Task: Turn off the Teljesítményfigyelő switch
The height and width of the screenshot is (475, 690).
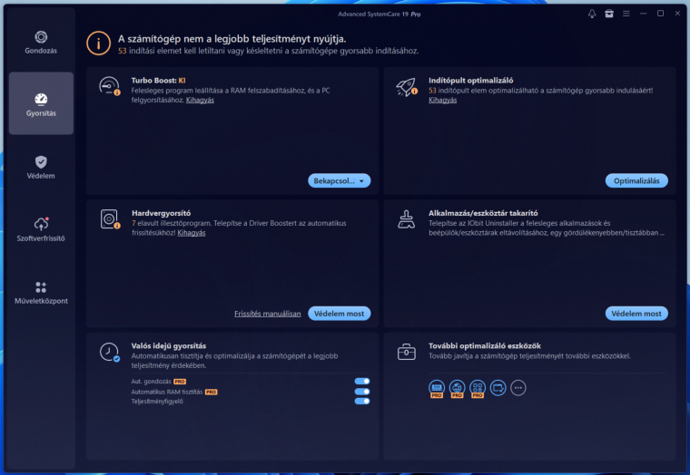Action: [362, 402]
